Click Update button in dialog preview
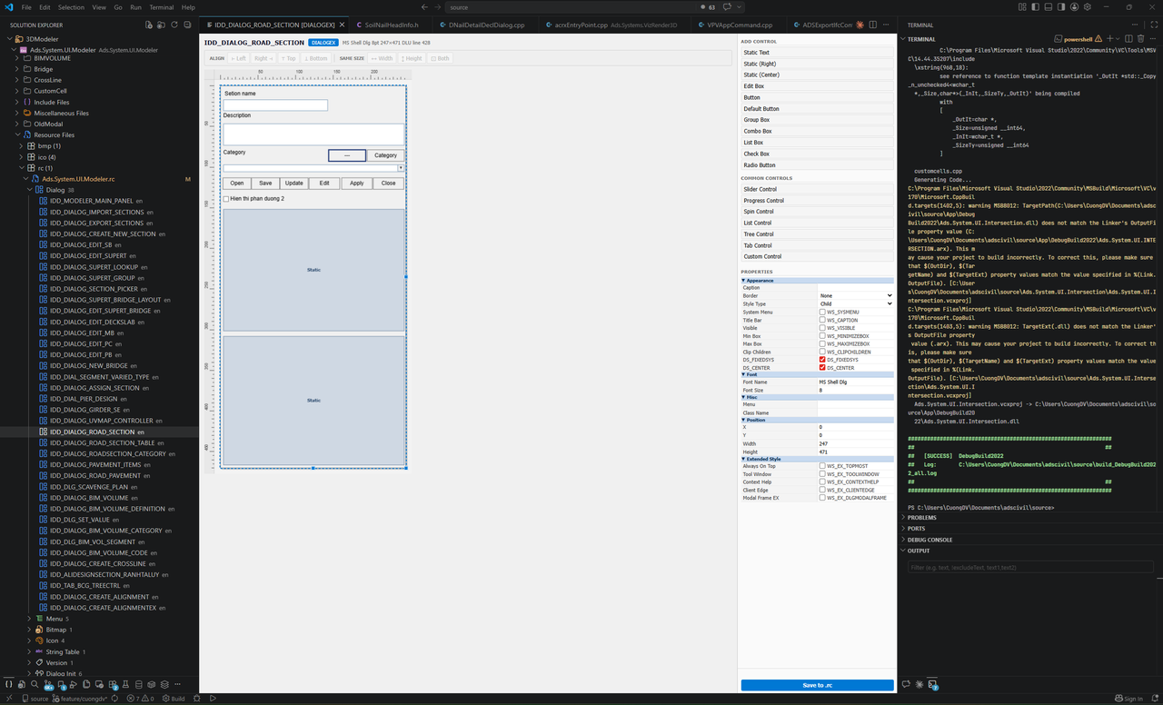The image size is (1163, 705). pyautogui.click(x=293, y=184)
